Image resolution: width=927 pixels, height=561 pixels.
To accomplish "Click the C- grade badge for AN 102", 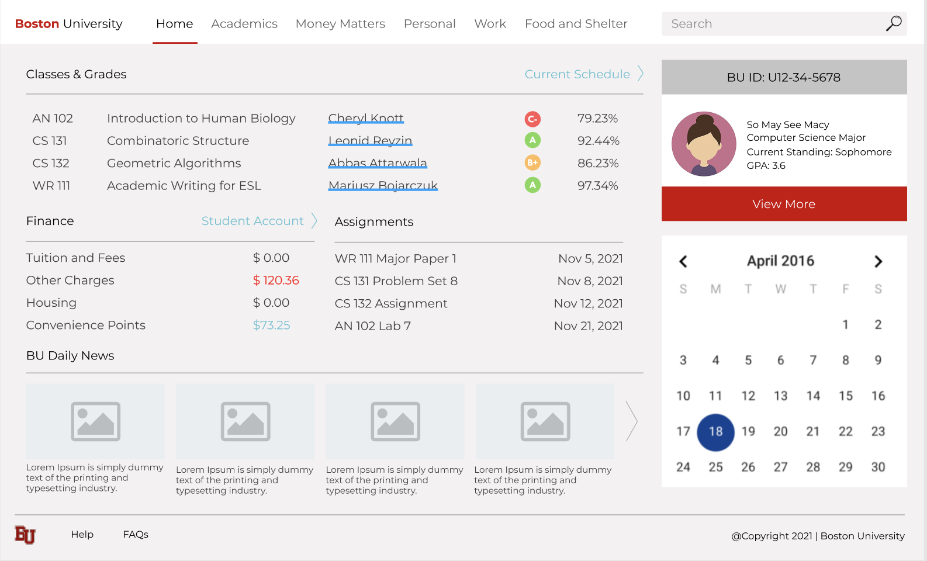I will 532,119.
